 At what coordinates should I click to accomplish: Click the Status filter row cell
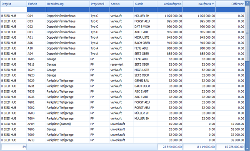122,10
